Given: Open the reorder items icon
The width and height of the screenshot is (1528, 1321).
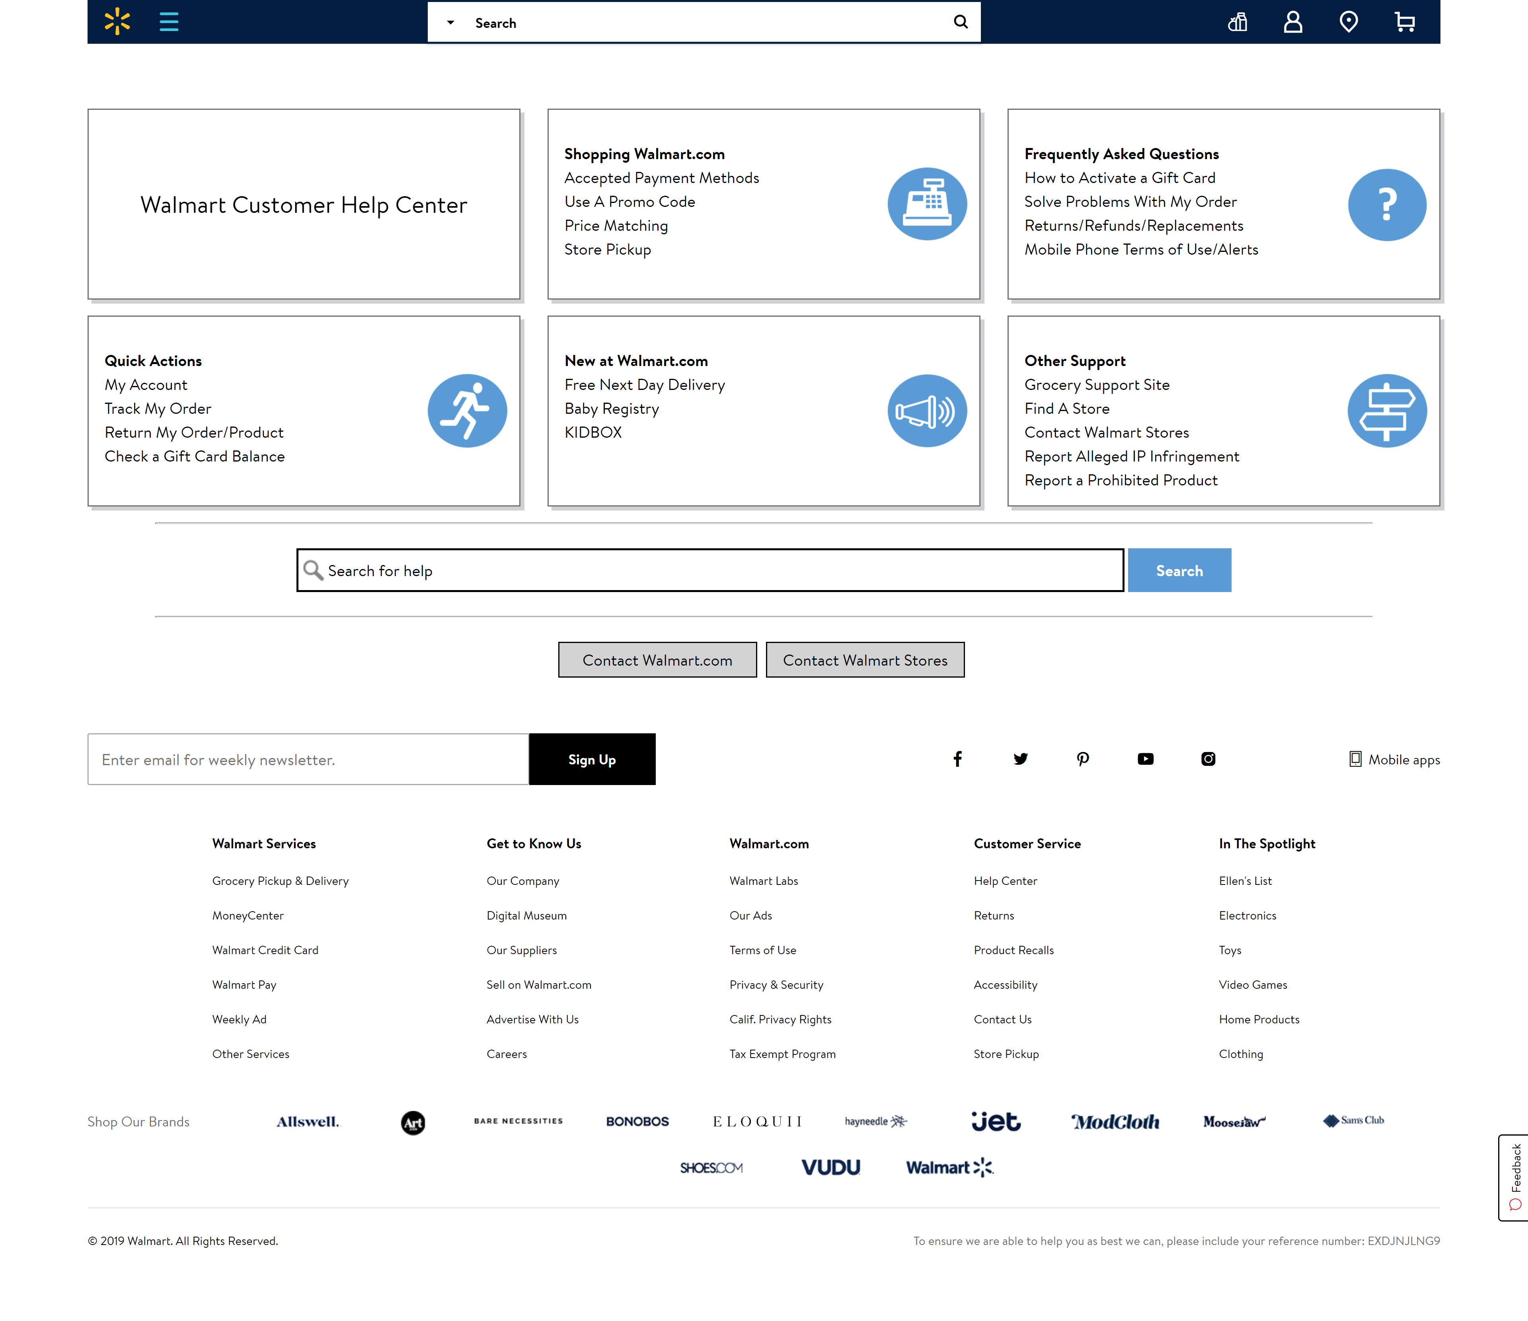Looking at the screenshot, I should tap(1238, 22).
